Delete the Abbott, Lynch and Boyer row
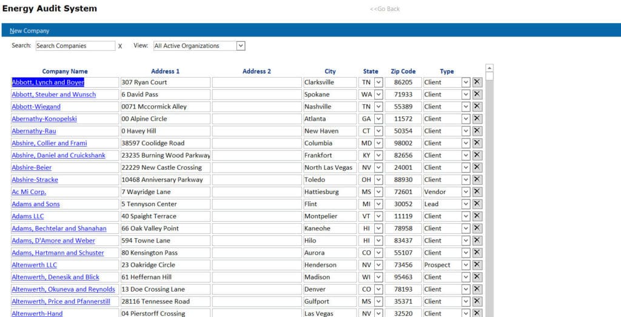This screenshot has height=317, width=621. click(477, 82)
